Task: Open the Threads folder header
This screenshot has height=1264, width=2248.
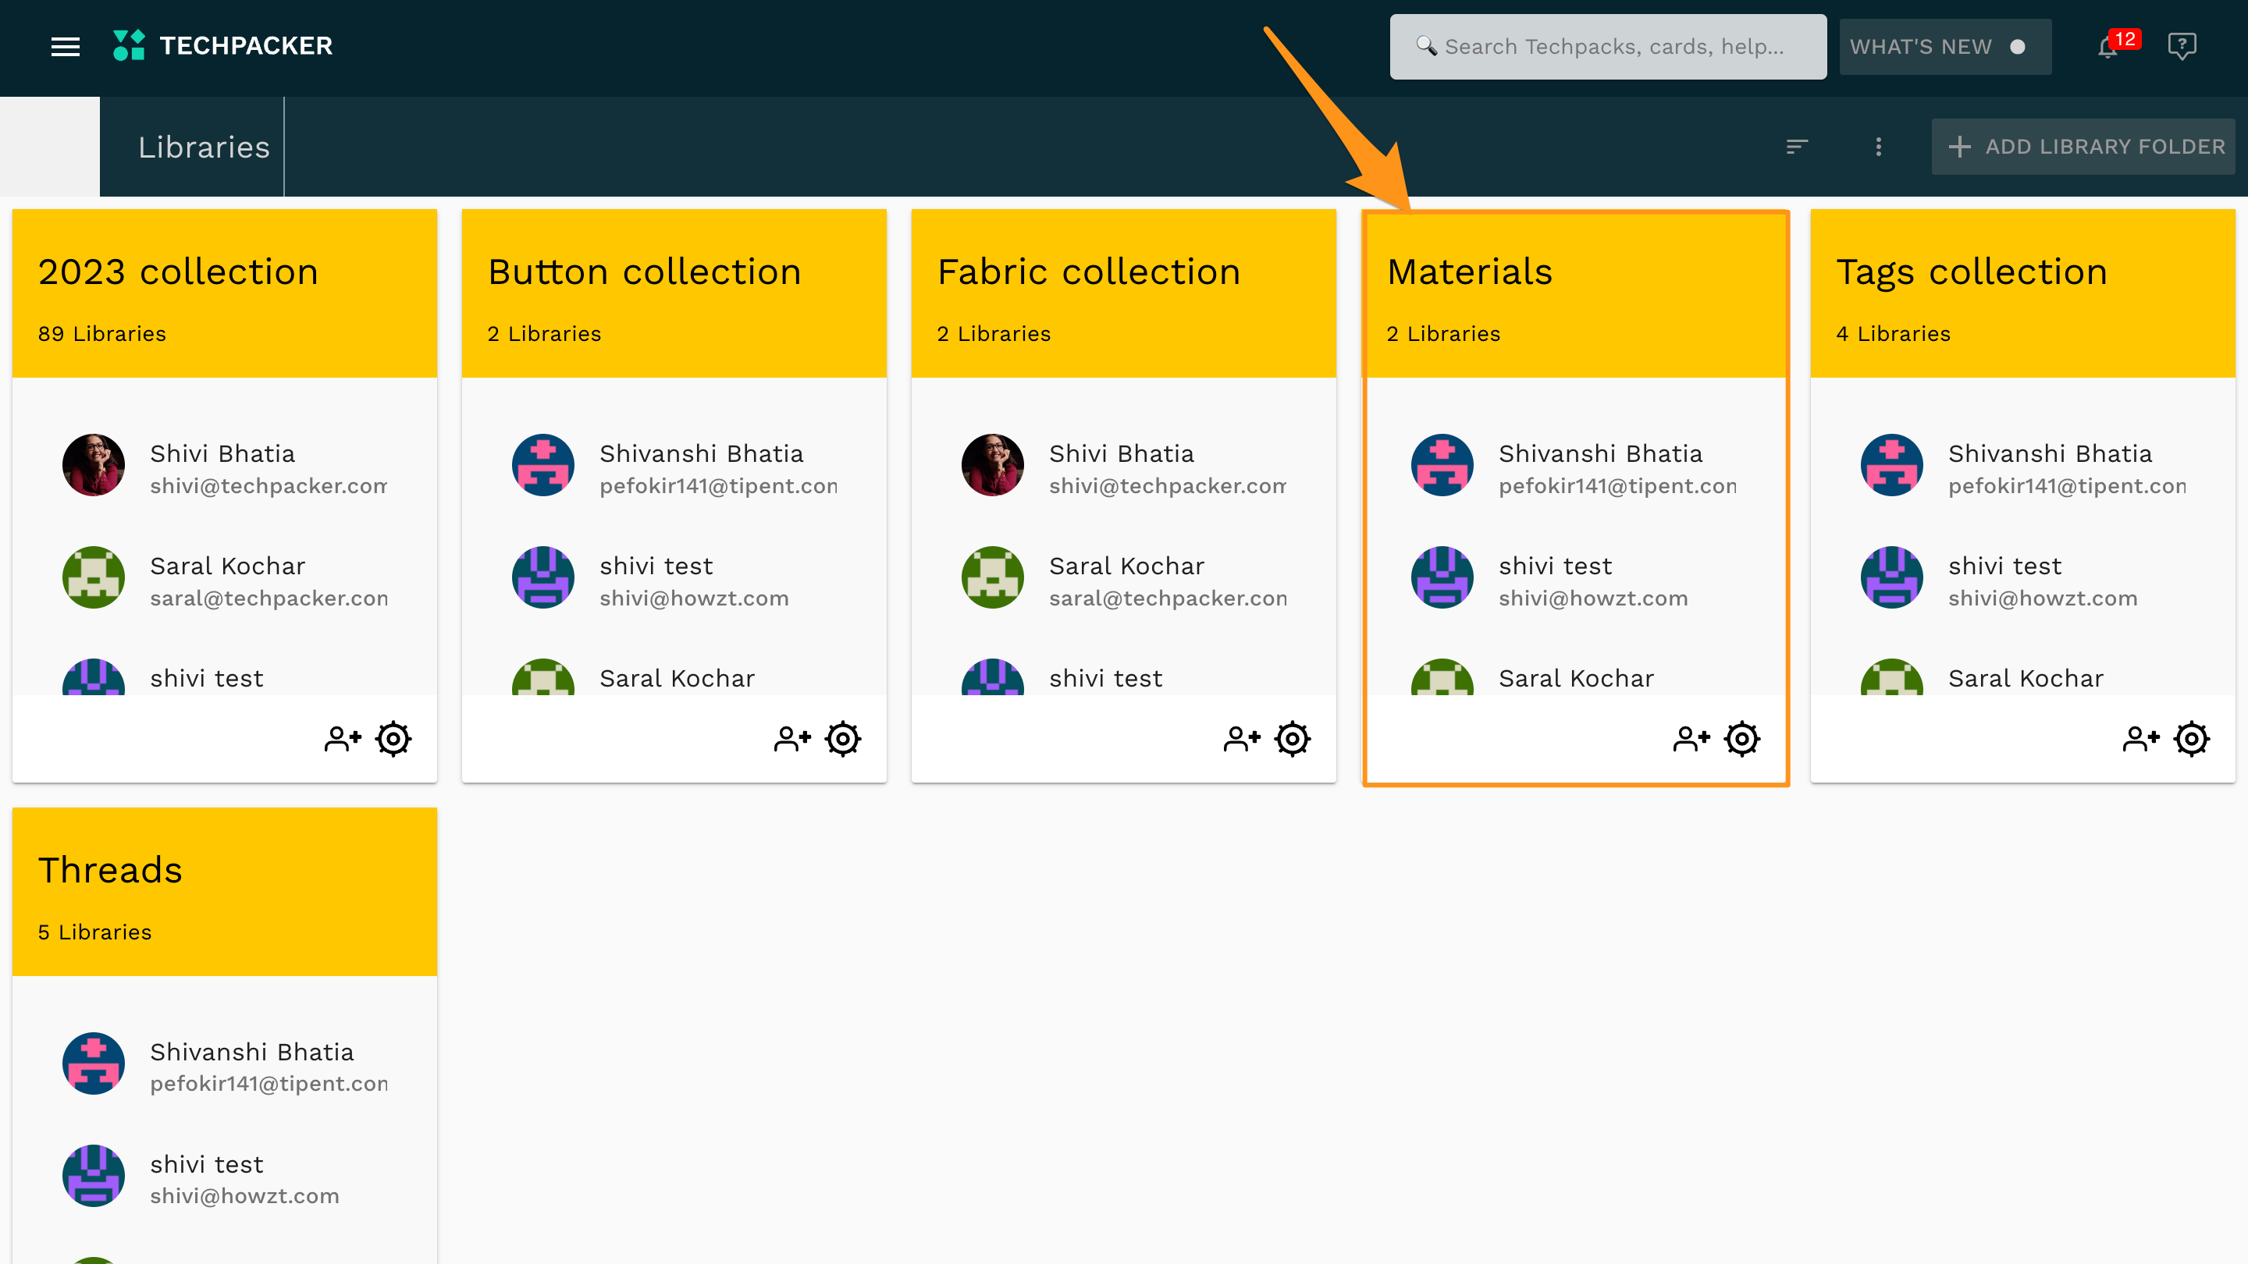Action: (110, 871)
